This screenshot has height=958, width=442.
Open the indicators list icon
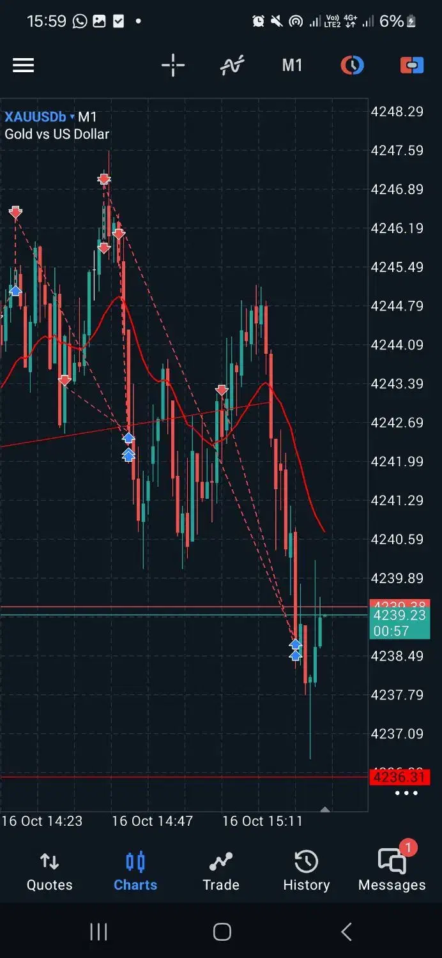coord(232,65)
